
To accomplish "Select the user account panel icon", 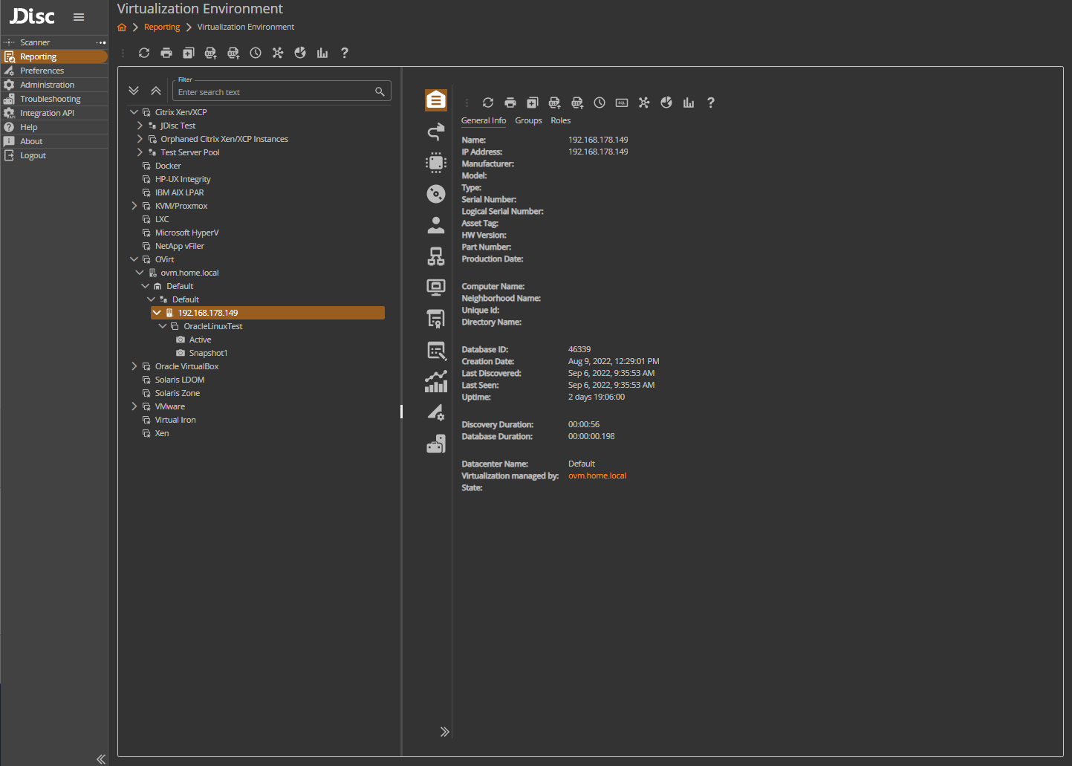I will [436, 225].
